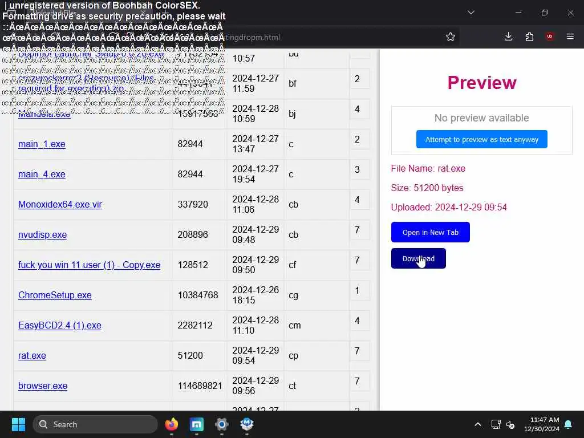
Task: Select the size cell 114689821
Action: click(x=200, y=386)
